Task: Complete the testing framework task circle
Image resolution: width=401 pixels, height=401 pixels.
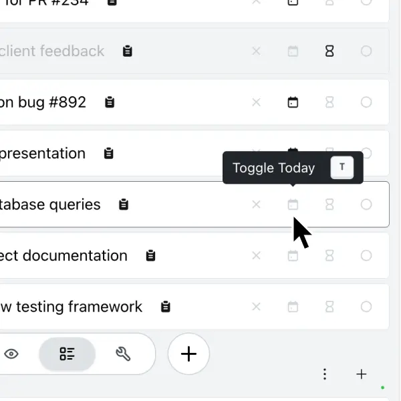Action: pos(366,307)
